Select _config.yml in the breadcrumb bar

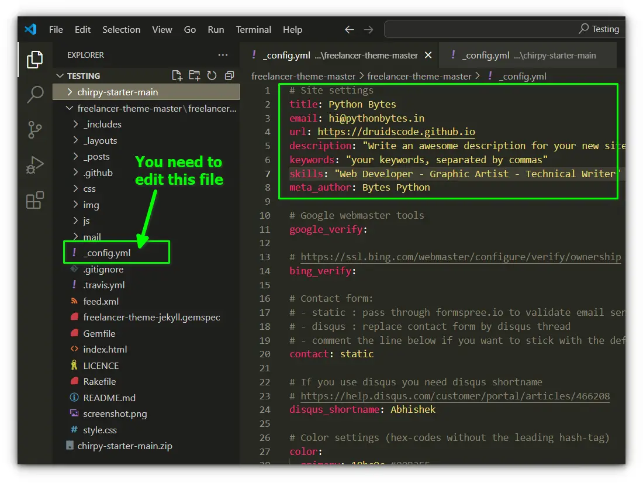523,76
